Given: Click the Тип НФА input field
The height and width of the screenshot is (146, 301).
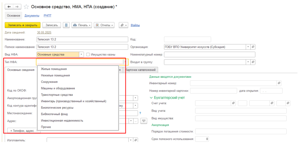Looking at the screenshot, I should (80, 62).
